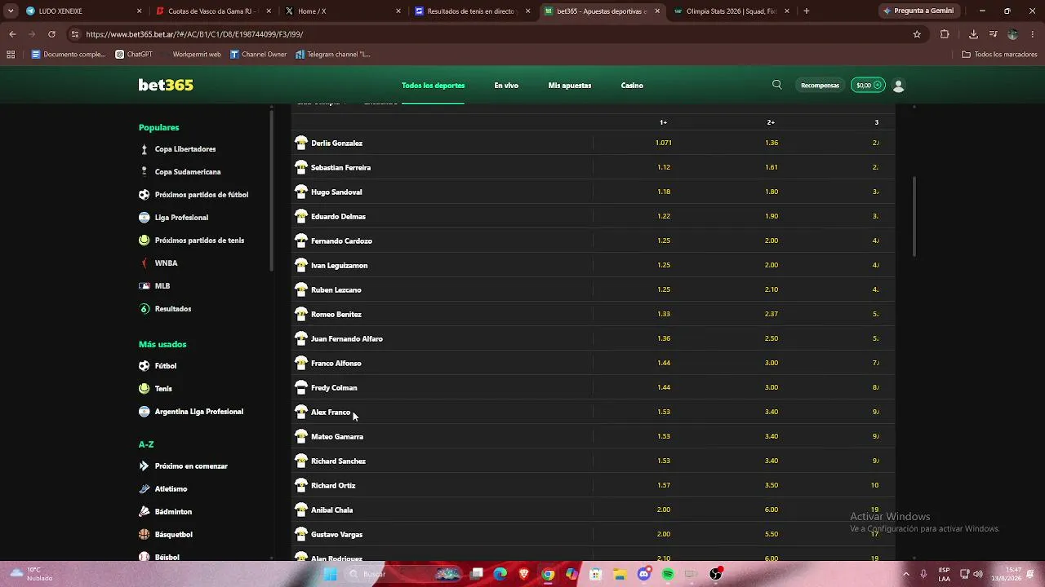The width and height of the screenshot is (1045, 587).
Task: Open Argentina Liga Profesional link
Action: (x=199, y=412)
